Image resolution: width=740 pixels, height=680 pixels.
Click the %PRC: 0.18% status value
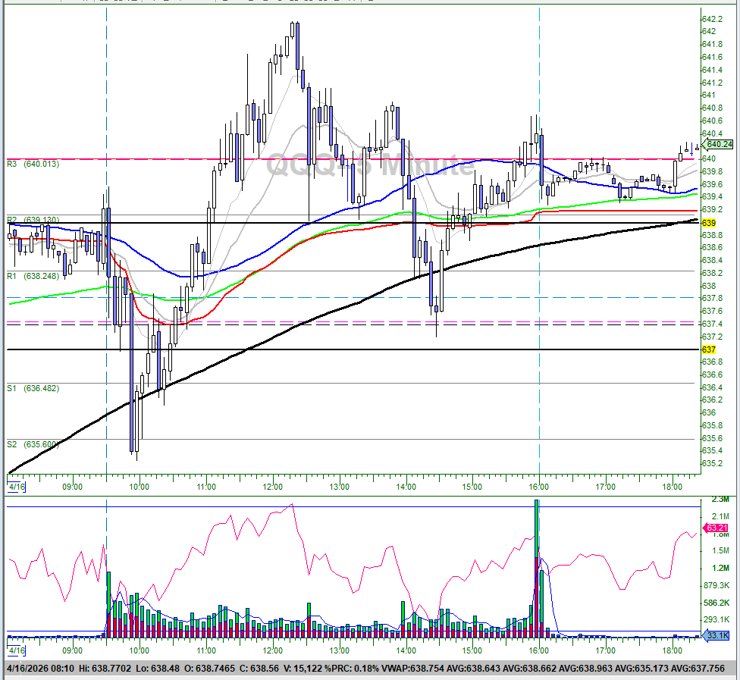coord(352,669)
